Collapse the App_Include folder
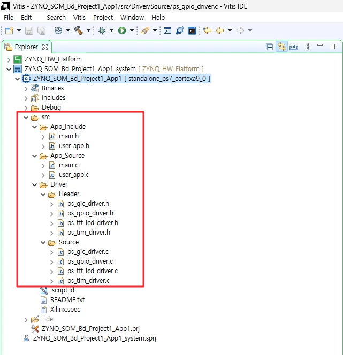343x355 pixels. (x=35, y=127)
